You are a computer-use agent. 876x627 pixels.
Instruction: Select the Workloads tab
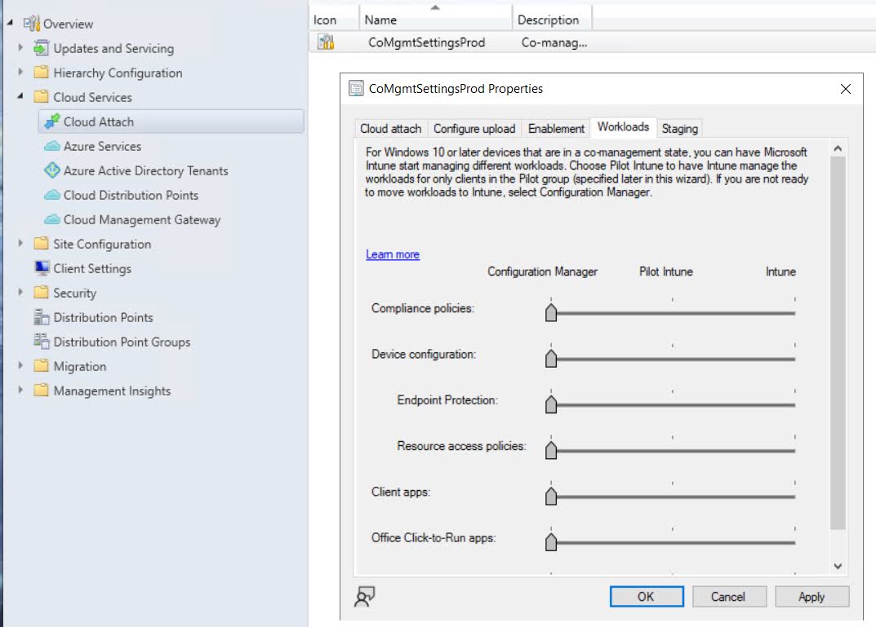pos(623,126)
